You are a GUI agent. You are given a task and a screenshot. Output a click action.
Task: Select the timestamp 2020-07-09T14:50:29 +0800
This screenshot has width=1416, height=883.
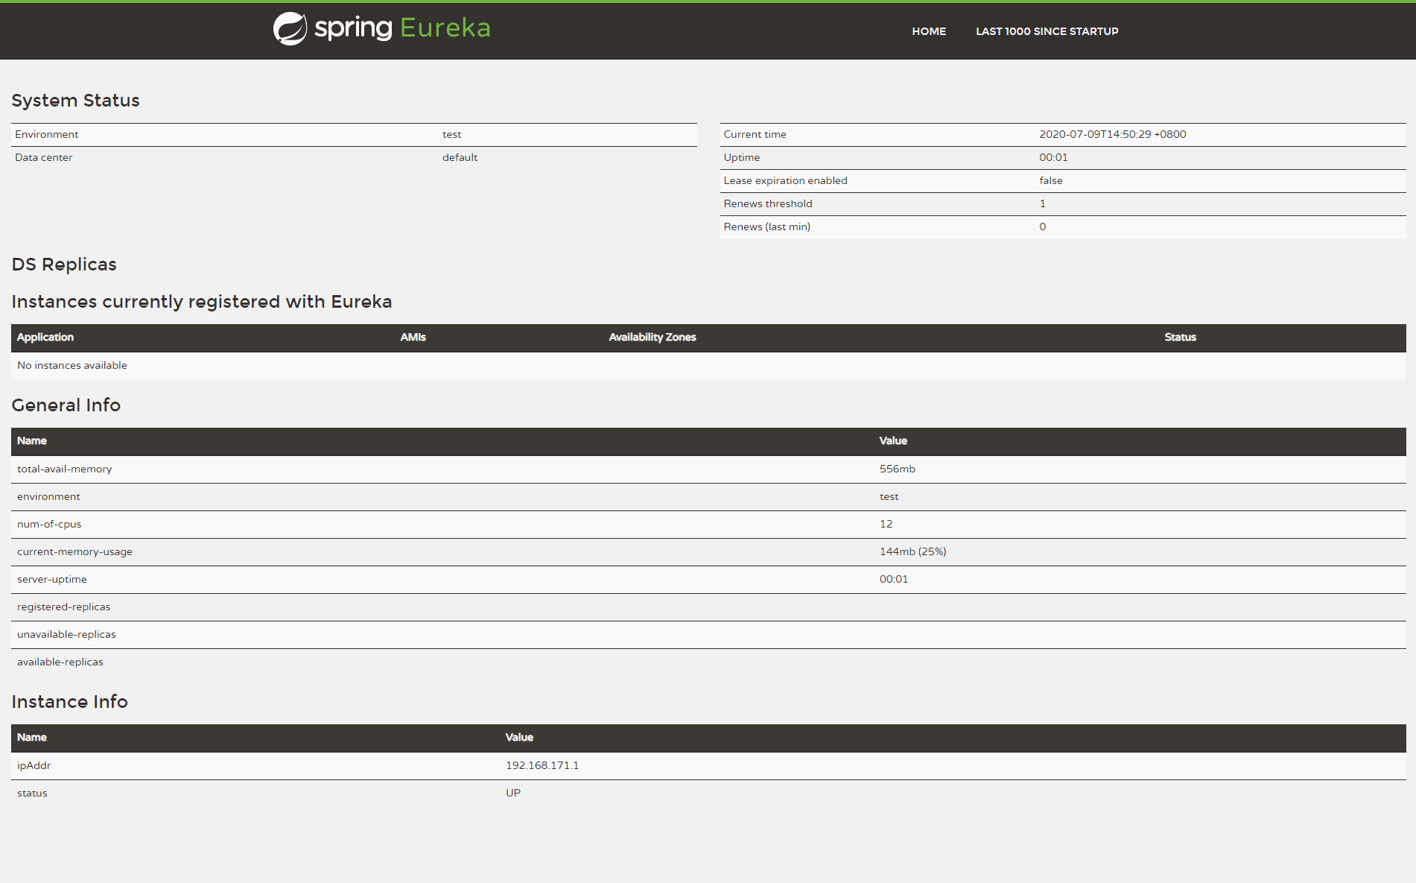click(x=1113, y=134)
